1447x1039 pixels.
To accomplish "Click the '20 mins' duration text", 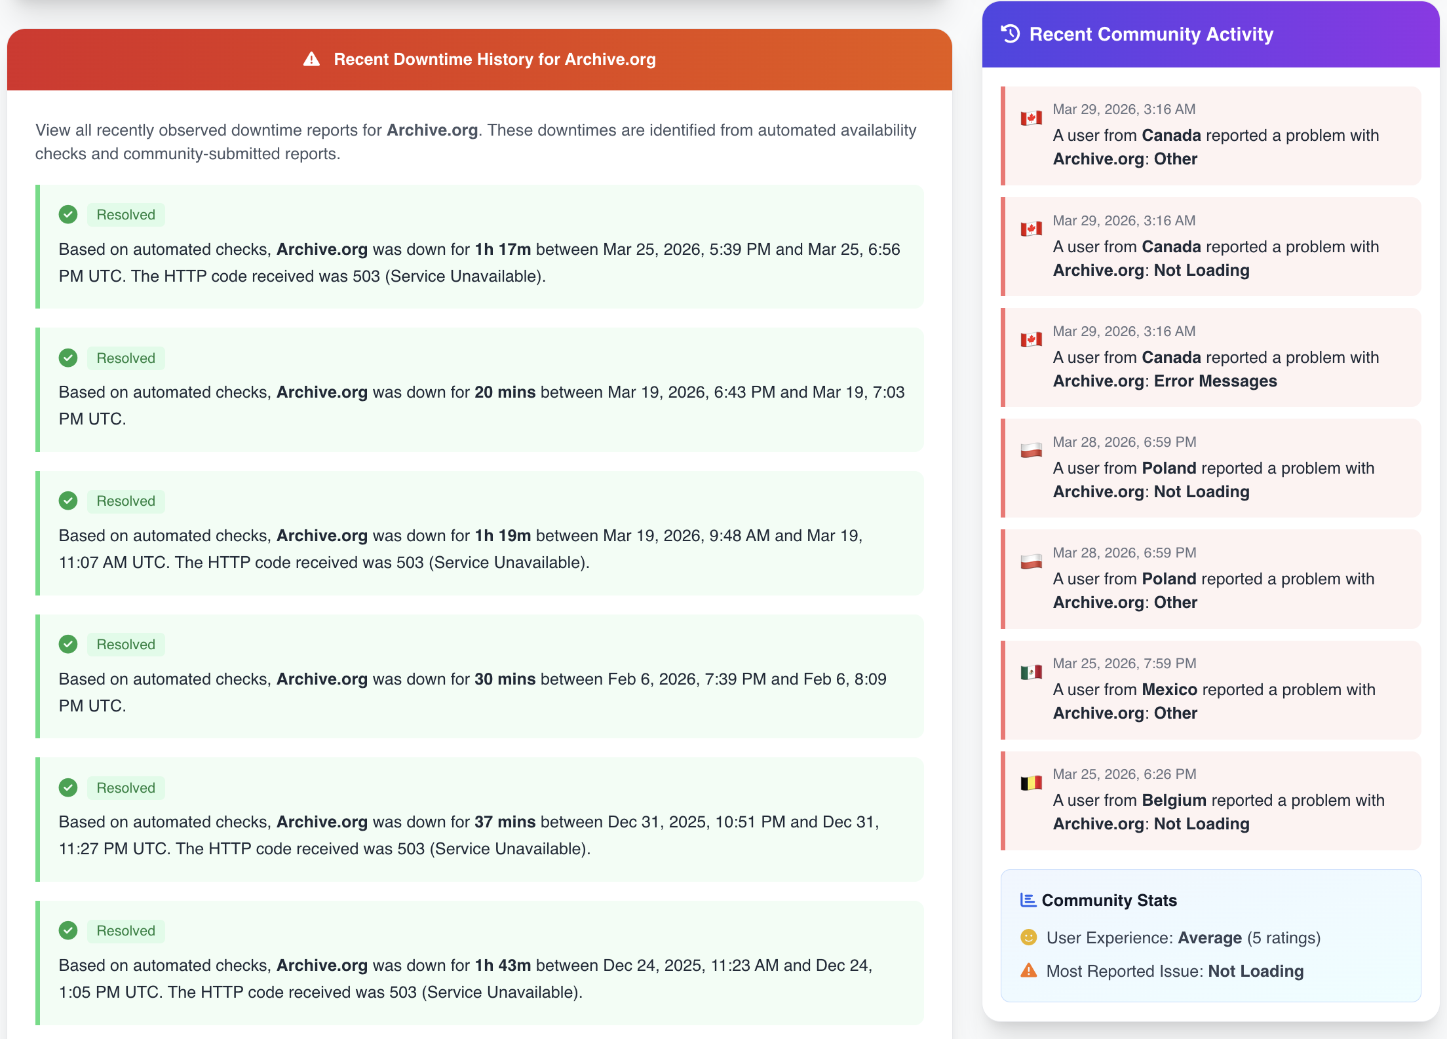I will tap(505, 392).
